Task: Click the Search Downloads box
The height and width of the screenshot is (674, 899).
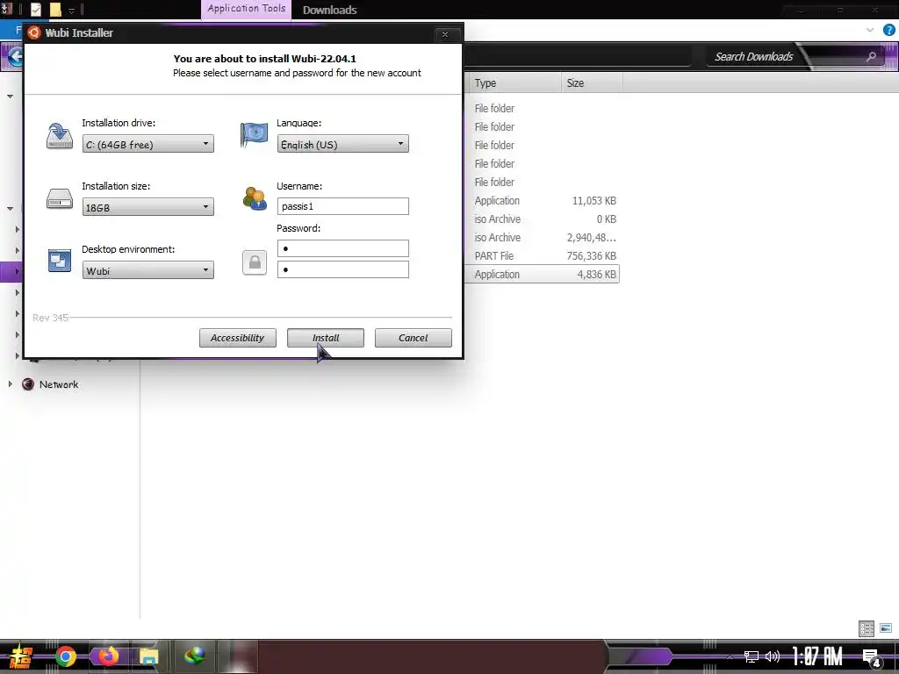Action: point(754,56)
